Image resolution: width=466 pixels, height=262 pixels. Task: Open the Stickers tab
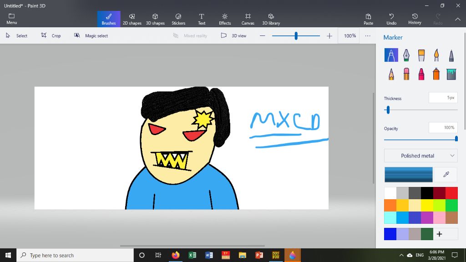click(178, 19)
